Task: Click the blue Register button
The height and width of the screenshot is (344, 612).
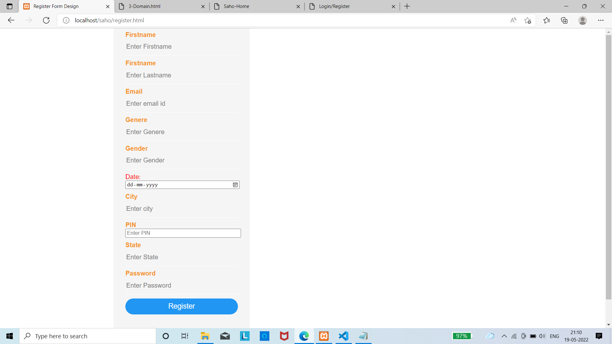Action: [181, 306]
